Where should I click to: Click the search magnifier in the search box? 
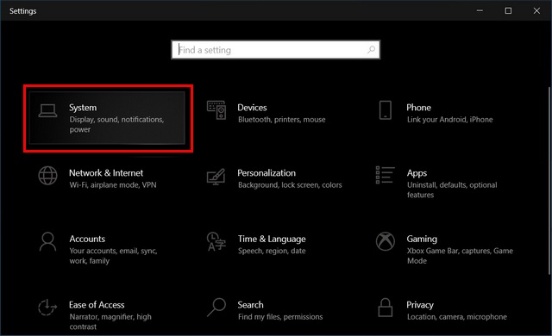click(371, 50)
